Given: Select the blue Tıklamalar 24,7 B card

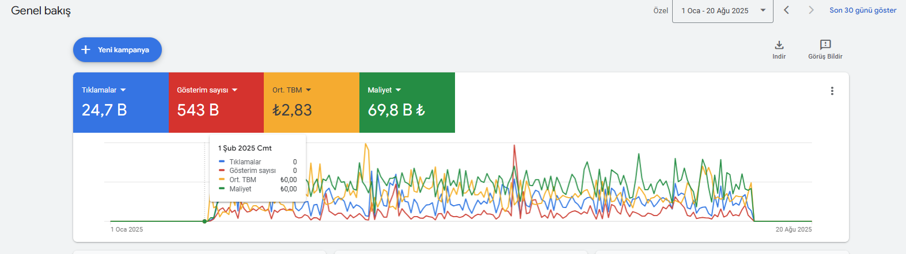Looking at the screenshot, I should 121,103.
